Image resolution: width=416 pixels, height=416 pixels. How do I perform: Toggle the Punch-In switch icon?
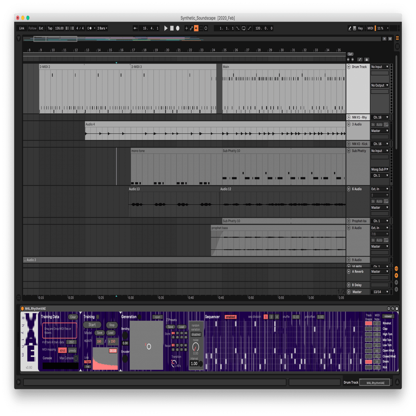coord(238,28)
